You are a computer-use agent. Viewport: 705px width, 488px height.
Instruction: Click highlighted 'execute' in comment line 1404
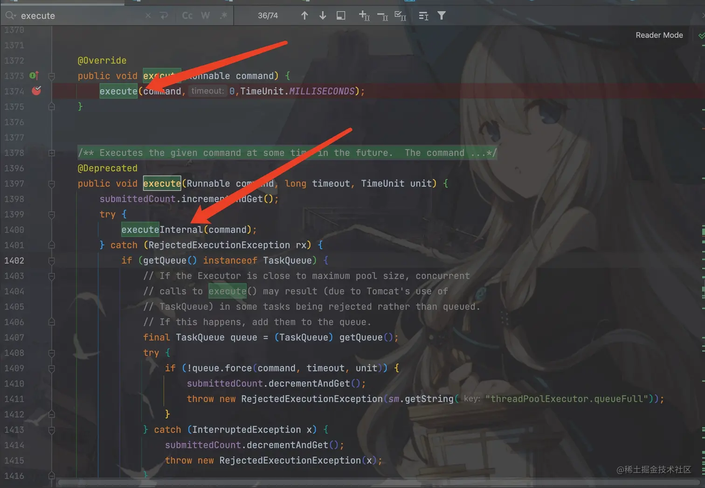(227, 291)
